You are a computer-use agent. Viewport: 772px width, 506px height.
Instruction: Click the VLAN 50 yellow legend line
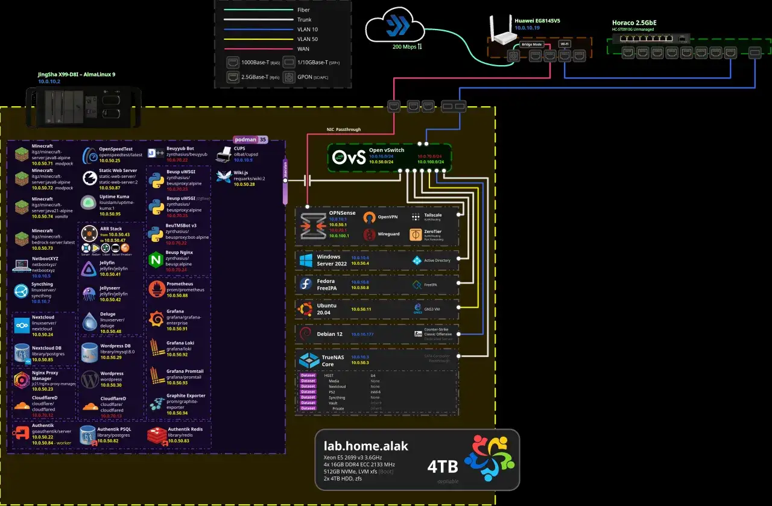coord(258,39)
